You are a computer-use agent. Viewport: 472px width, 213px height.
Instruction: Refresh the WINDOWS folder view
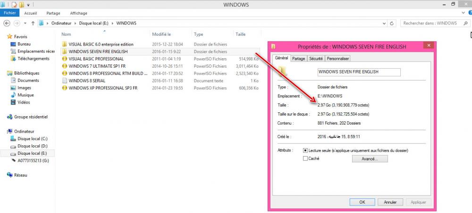pos(392,23)
